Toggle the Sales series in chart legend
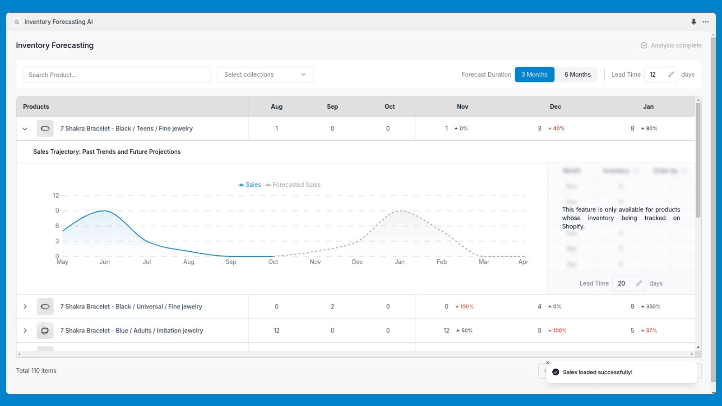The width and height of the screenshot is (722, 406). click(250, 185)
